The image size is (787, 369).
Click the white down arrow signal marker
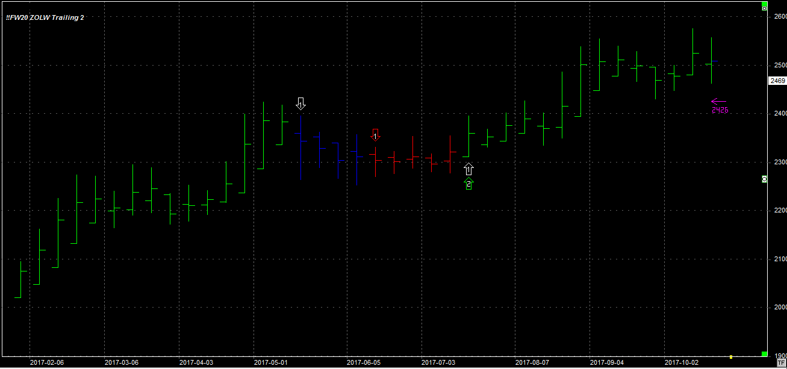(x=300, y=104)
